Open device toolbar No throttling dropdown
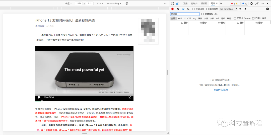The height and width of the screenshot is (135, 271). tap(114, 4)
